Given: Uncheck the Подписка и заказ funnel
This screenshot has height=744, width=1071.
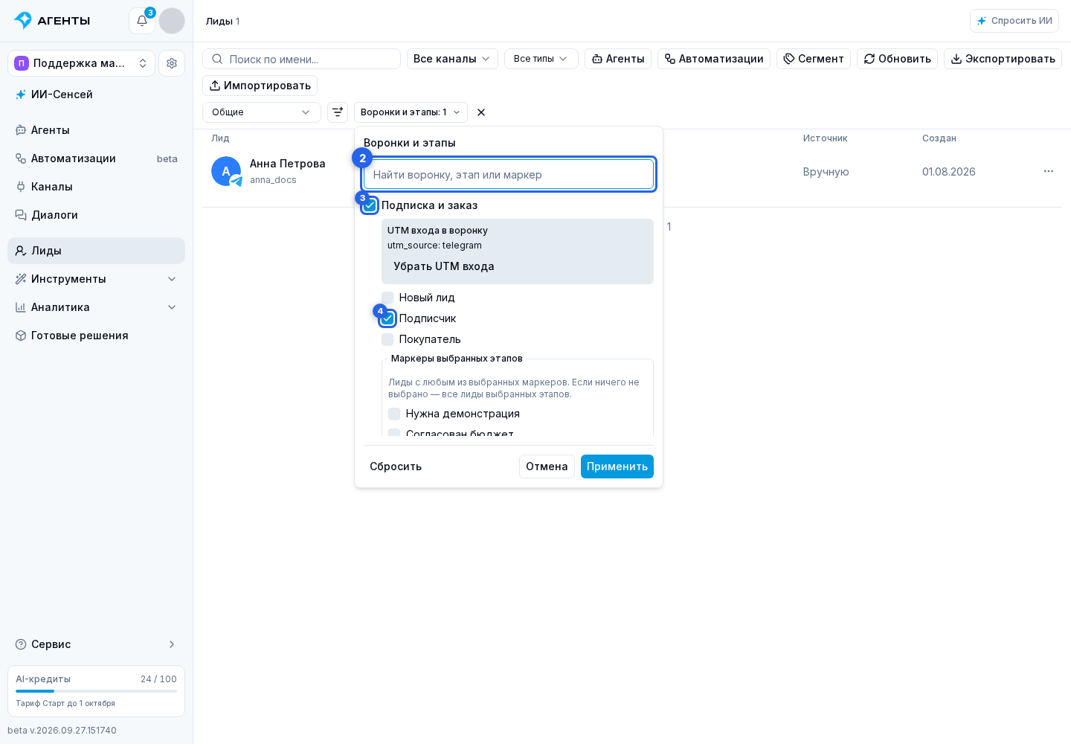Looking at the screenshot, I should (370, 205).
